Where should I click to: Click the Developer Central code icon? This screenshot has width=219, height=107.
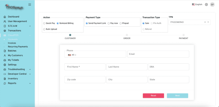pyautogui.click(x=5, y=74)
